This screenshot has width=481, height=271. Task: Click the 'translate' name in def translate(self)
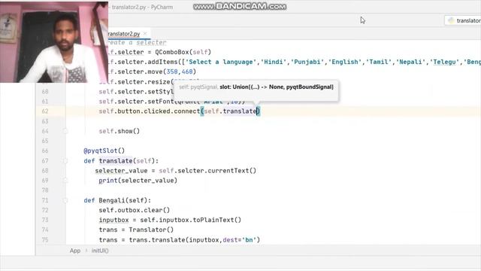point(115,160)
